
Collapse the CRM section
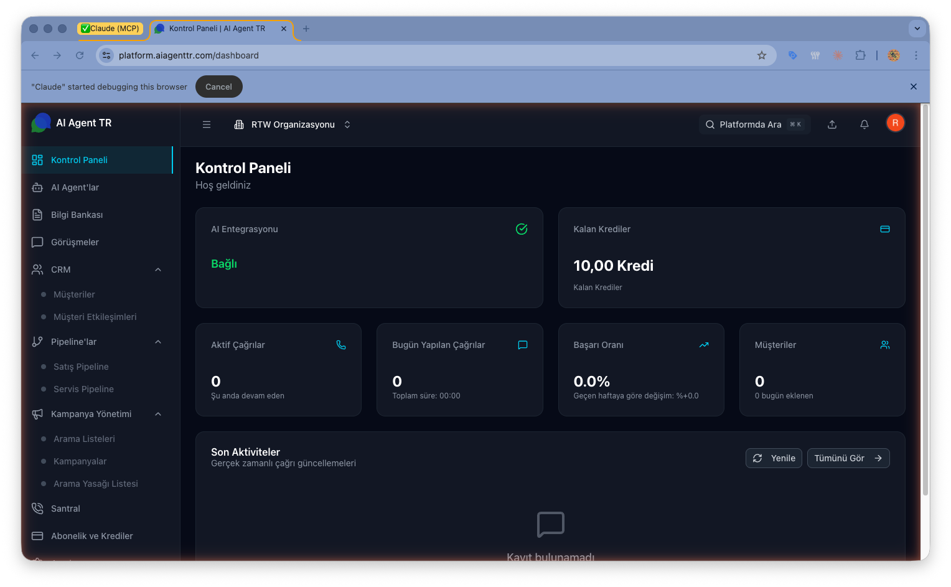click(158, 270)
